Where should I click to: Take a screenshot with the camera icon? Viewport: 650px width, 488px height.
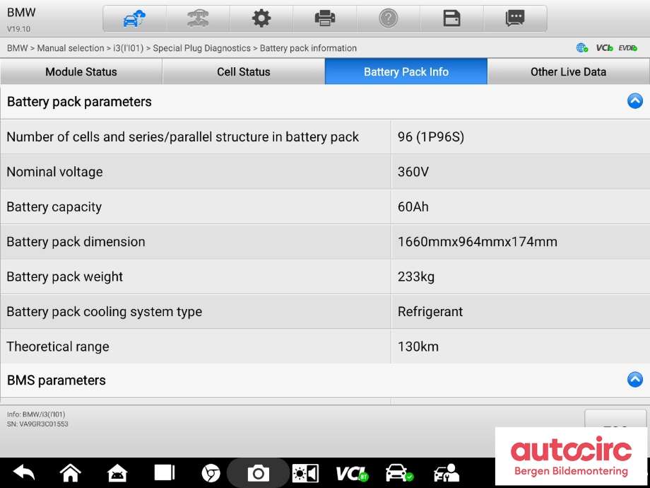click(258, 473)
